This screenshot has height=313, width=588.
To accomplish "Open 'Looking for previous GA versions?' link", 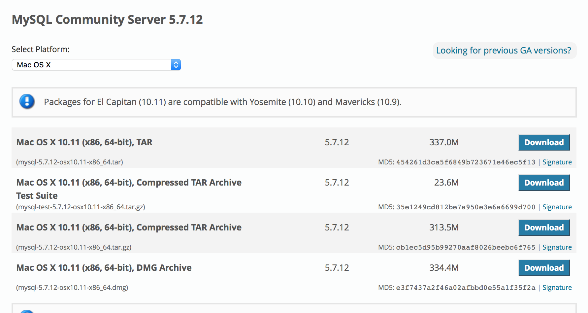I will coord(504,51).
